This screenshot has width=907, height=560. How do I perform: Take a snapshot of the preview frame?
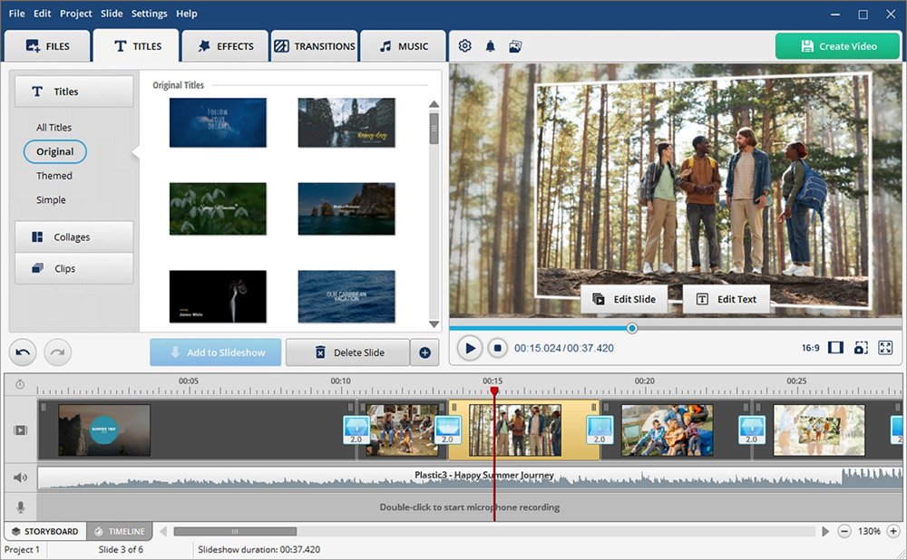tap(861, 347)
